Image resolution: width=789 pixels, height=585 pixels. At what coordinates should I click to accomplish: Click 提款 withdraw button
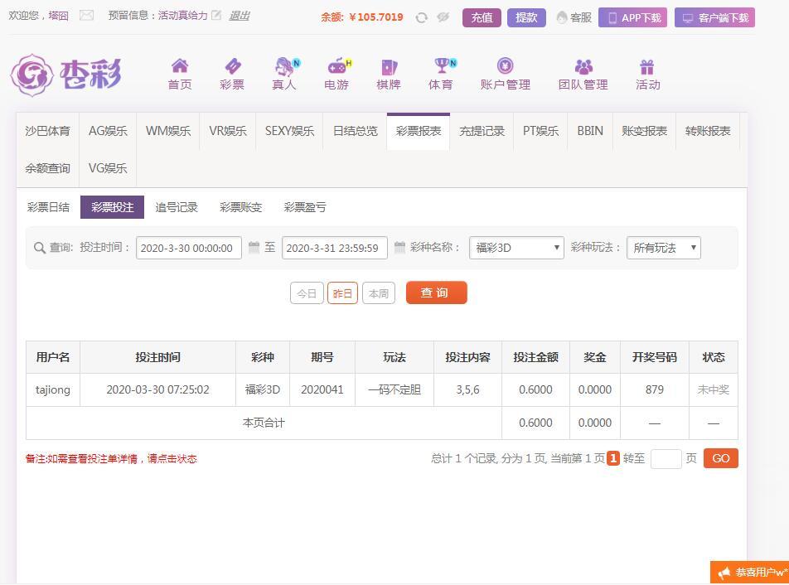pyautogui.click(x=526, y=17)
